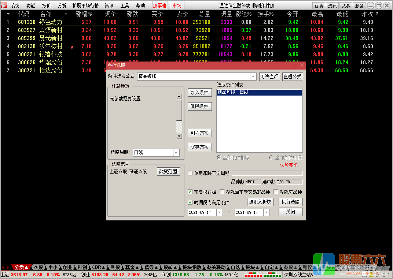The width and height of the screenshot is (393, 279).
Task: Expand the 基金 bottom tab menu
Action: tap(132, 268)
